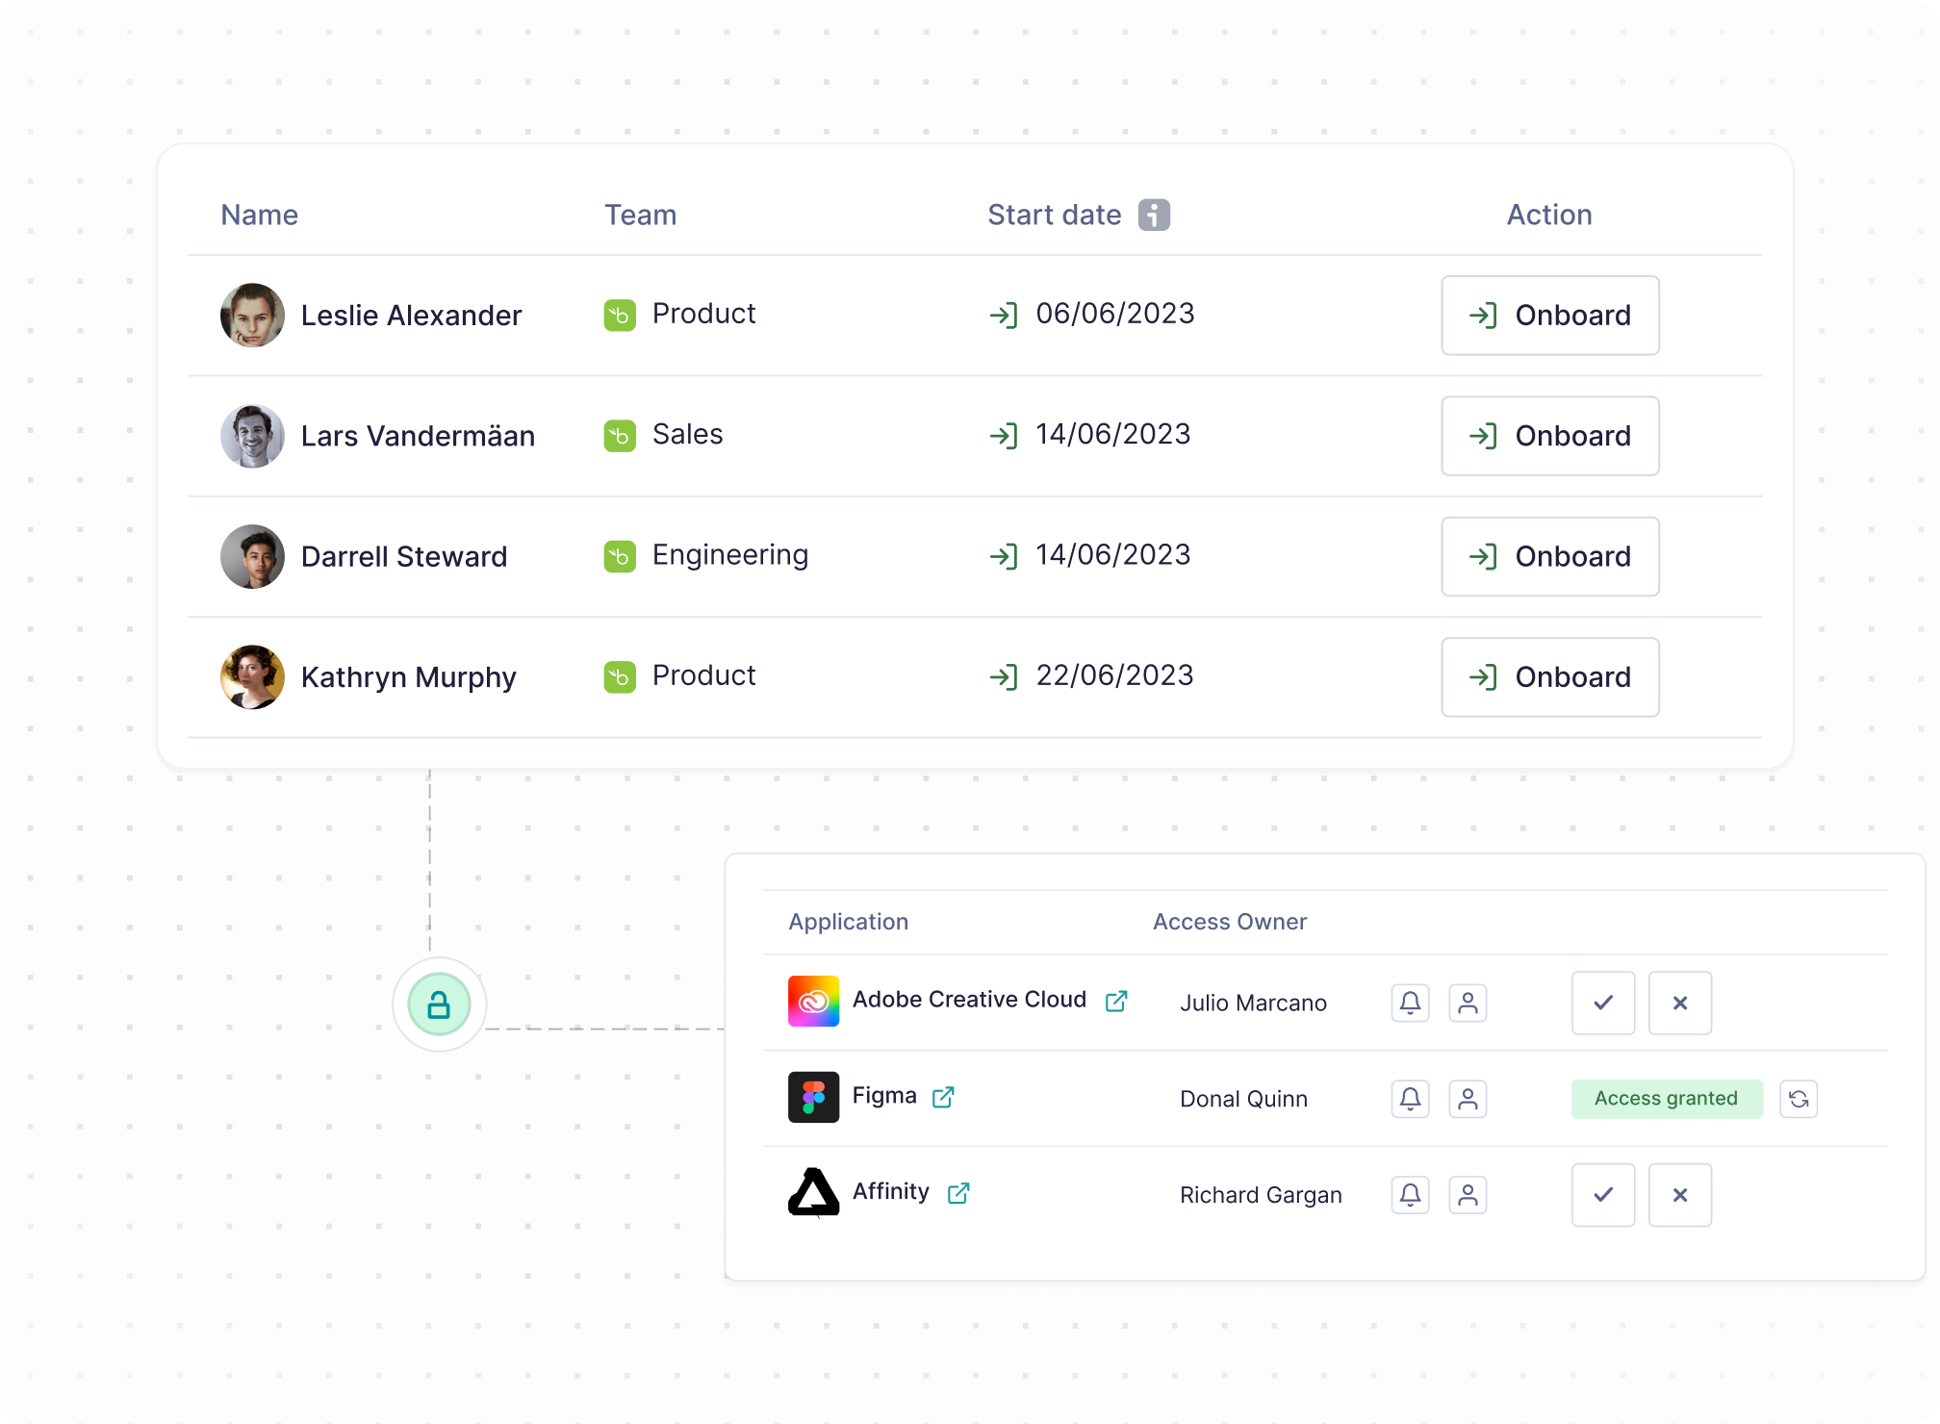Click the person icon in the Figma row
1940x1424 pixels.
pos(1468,1099)
